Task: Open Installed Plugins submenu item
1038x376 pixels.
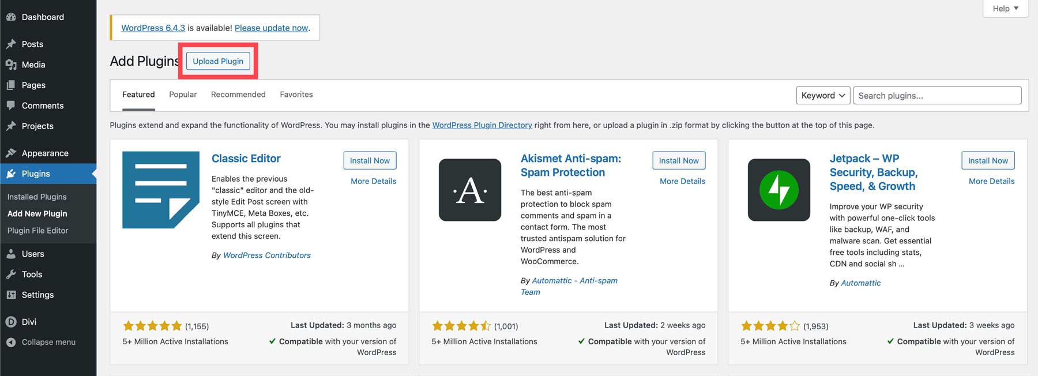Action: point(37,197)
